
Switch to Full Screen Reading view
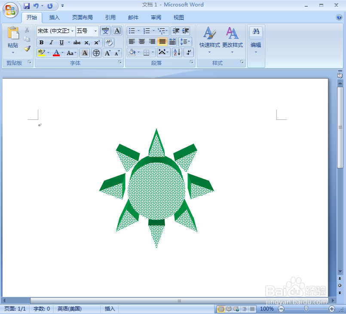[229, 309]
